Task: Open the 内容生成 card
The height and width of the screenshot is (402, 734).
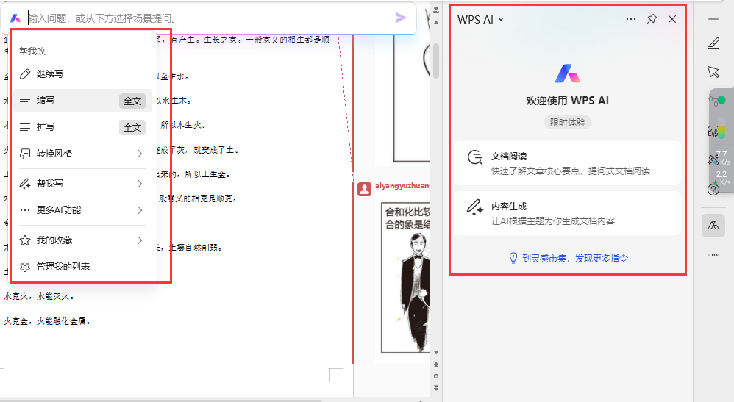Action: (x=567, y=213)
